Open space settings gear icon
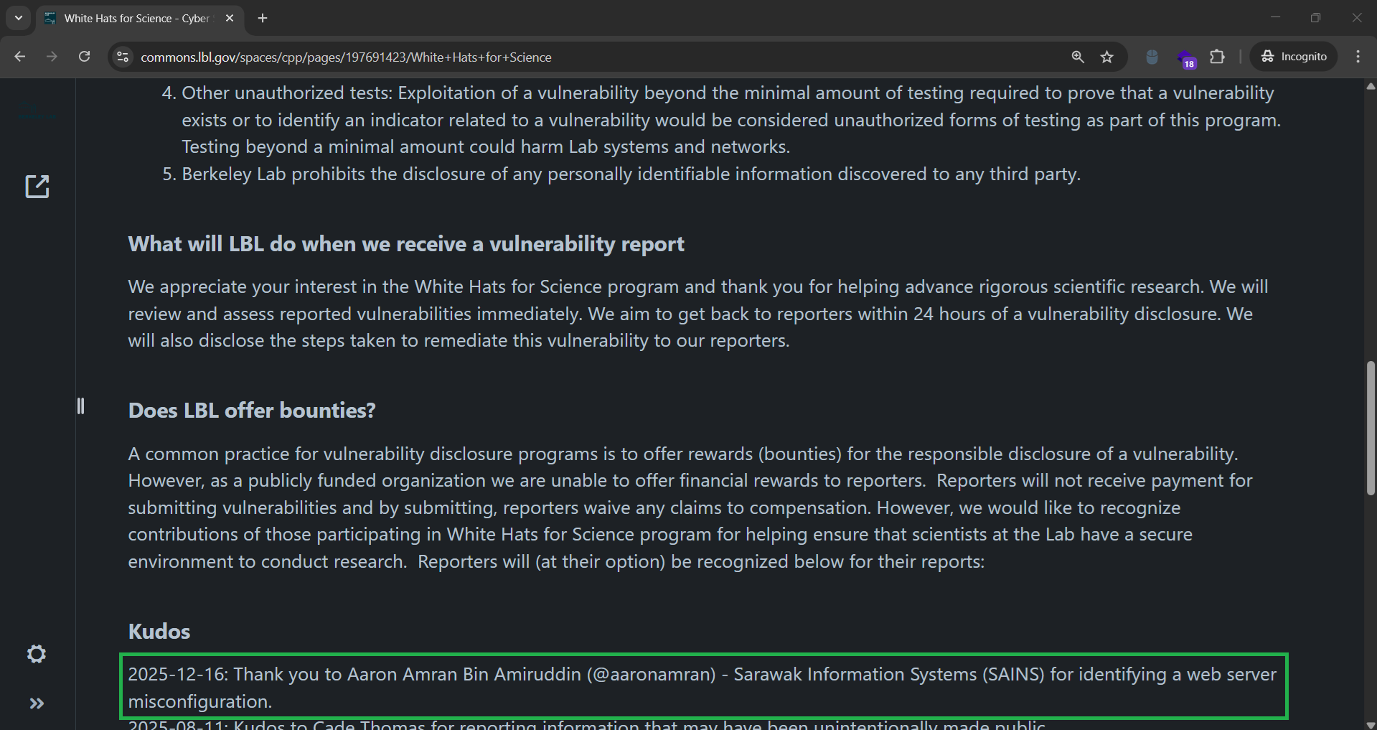This screenshot has height=730, width=1377. (x=37, y=654)
